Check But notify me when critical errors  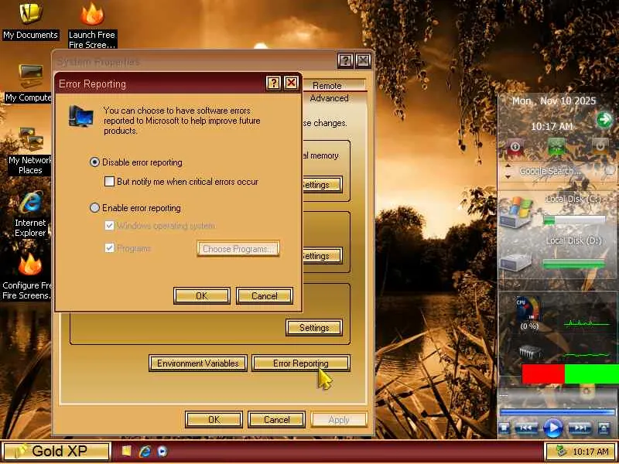pyautogui.click(x=109, y=182)
